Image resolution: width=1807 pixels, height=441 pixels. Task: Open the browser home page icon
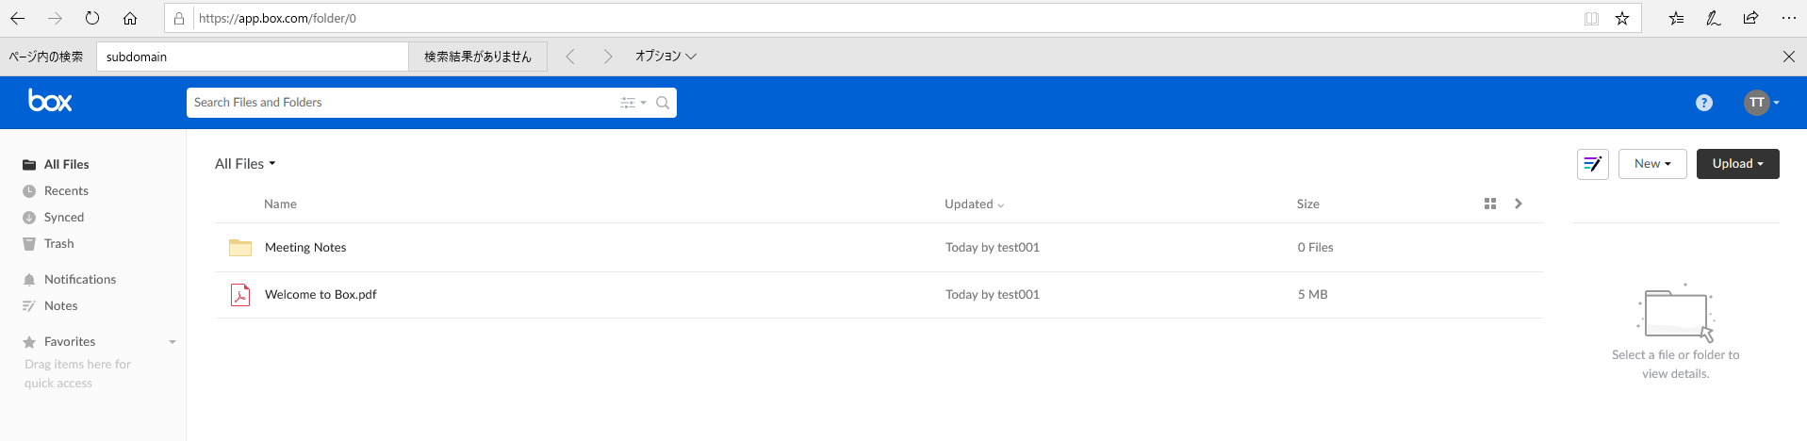[130, 18]
